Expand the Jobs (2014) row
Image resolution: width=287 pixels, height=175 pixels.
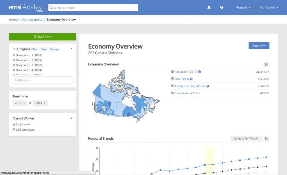(x=172, y=79)
